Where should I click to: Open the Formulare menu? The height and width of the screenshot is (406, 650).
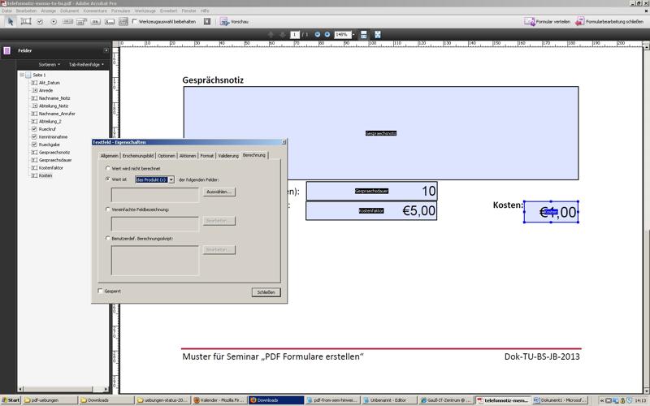(120, 11)
